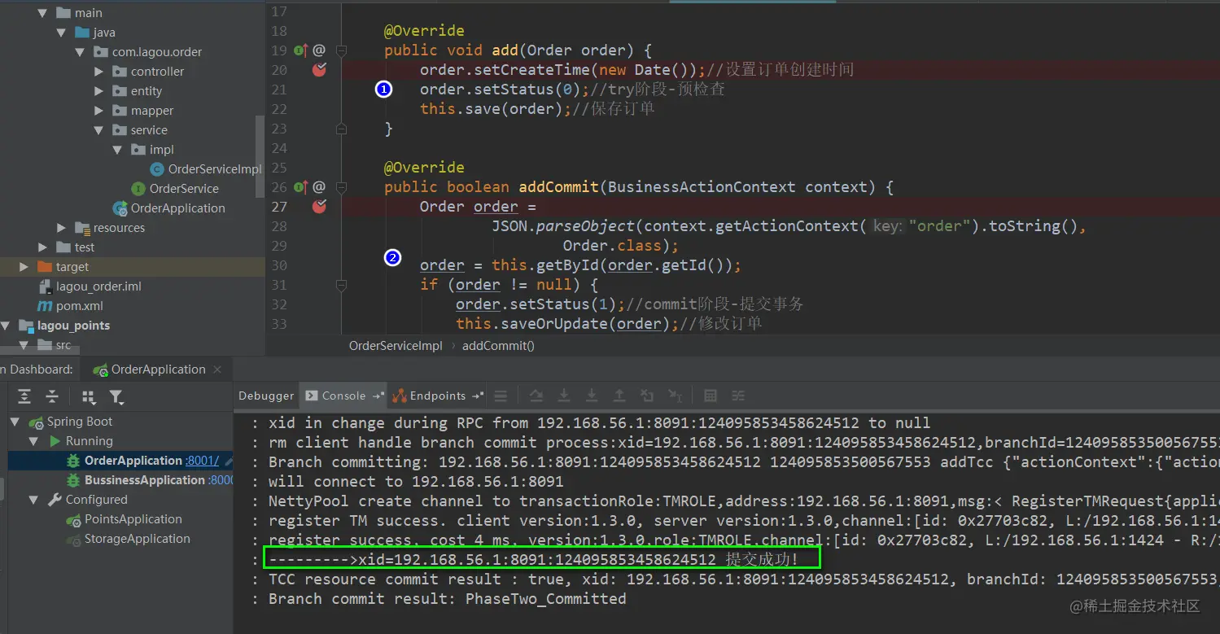
Task: Switch to the Debugger tab
Action: pyautogui.click(x=266, y=396)
